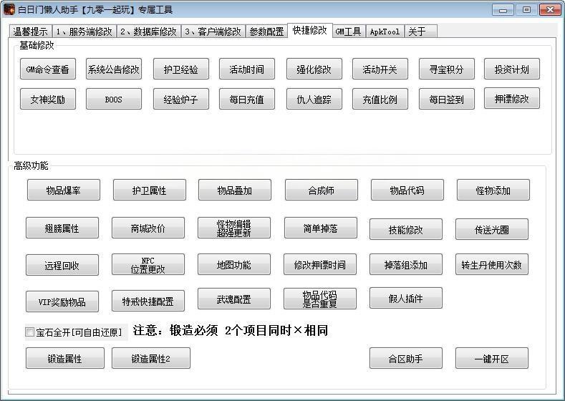Click the 锻造属性2 button
The image size is (565, 401).
point(151,359)
